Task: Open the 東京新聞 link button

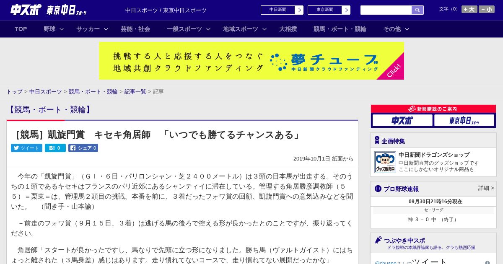Action: tap(325, 10)
